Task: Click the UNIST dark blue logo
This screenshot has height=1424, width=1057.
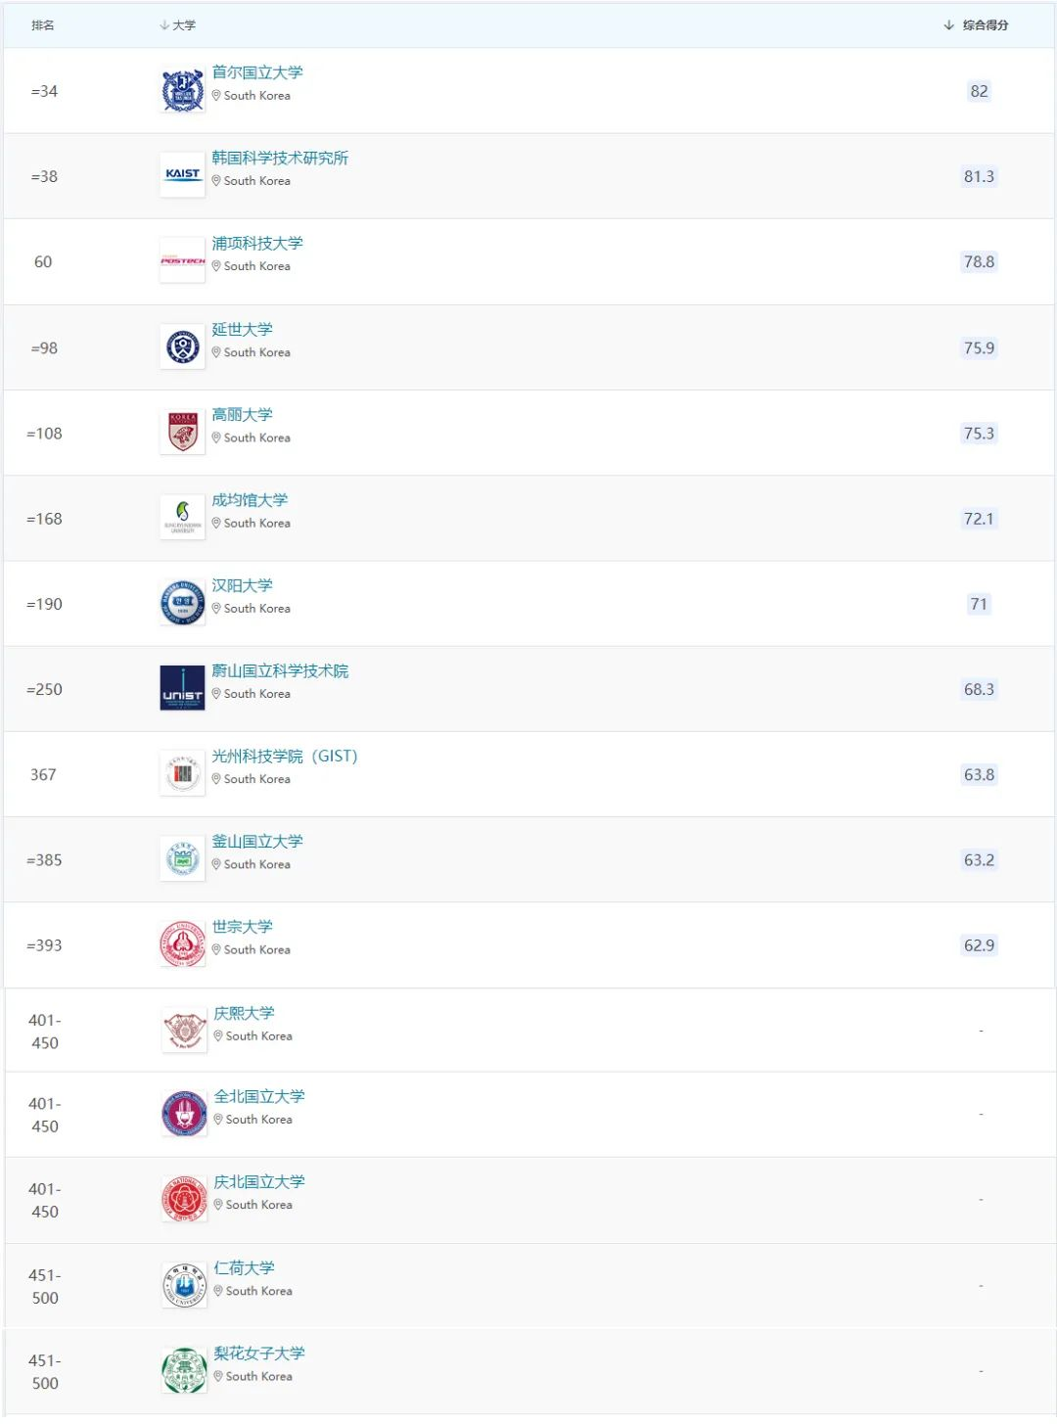Action: (x=182, y=689)
